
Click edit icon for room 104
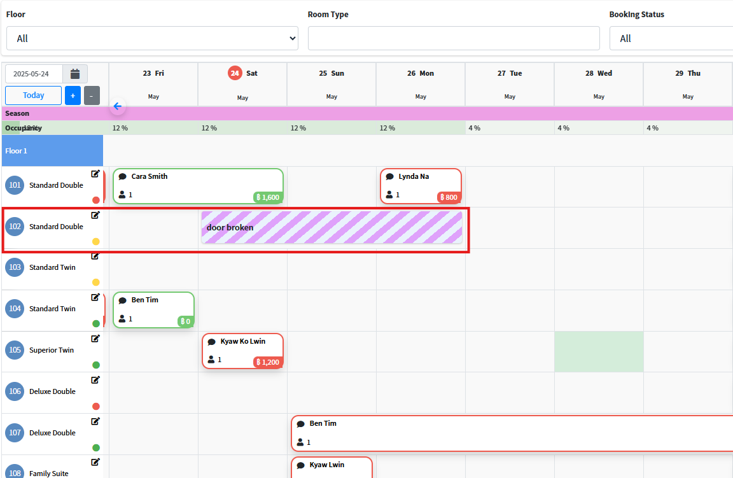[95, 297]
